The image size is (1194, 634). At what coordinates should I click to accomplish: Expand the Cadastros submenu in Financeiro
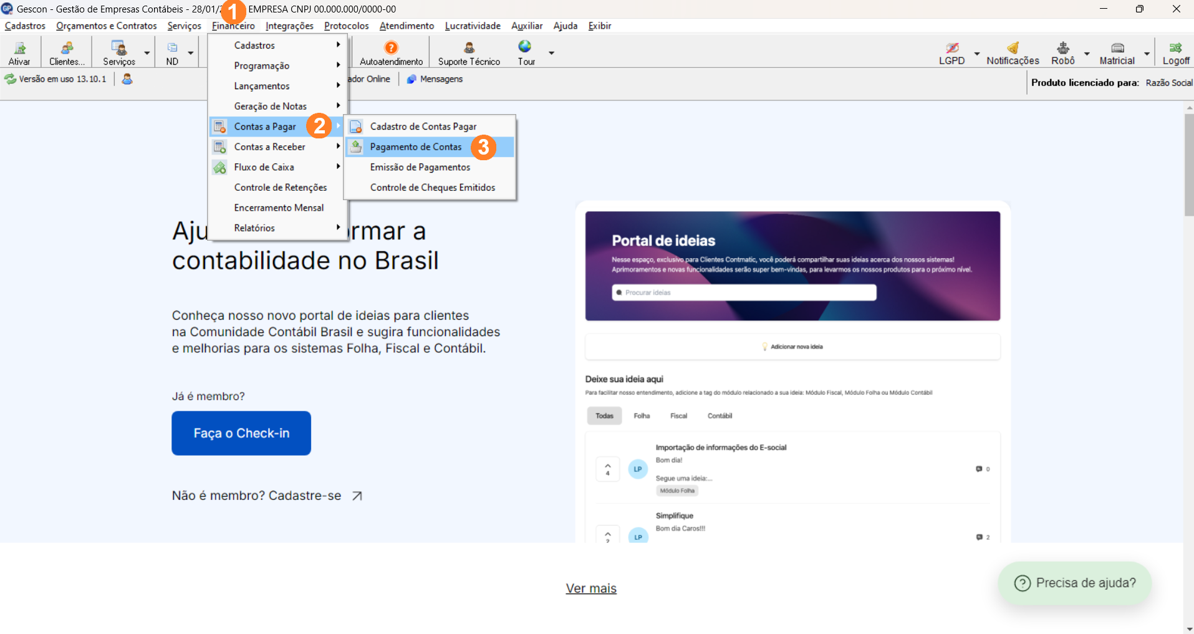pos(277,46)
